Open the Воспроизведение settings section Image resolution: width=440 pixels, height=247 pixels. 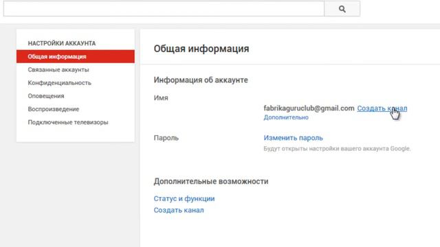click(x=54, y=109)
